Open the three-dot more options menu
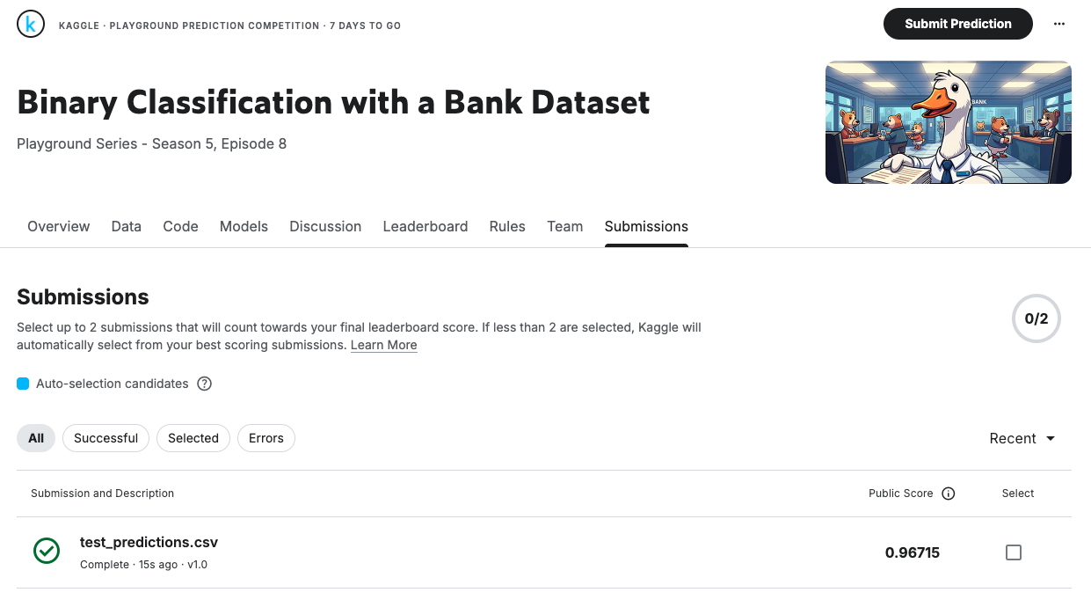 [x=1058, y=25]
